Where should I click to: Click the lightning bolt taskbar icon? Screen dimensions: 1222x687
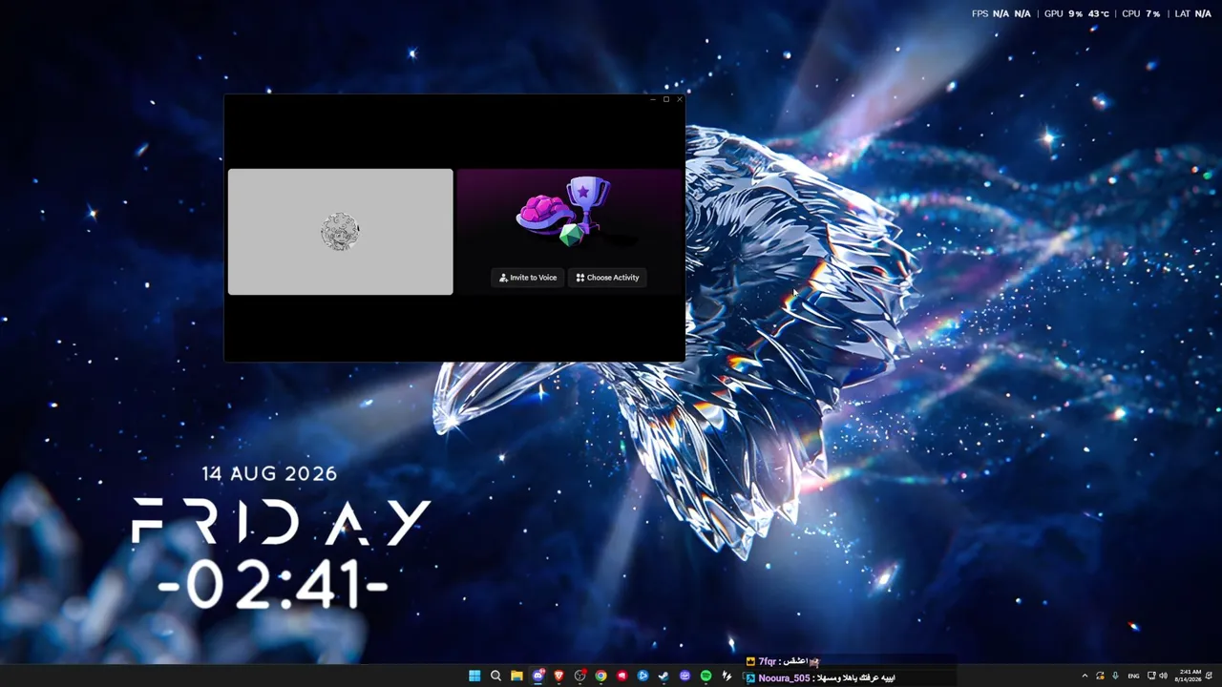click(x=727, y=676)
